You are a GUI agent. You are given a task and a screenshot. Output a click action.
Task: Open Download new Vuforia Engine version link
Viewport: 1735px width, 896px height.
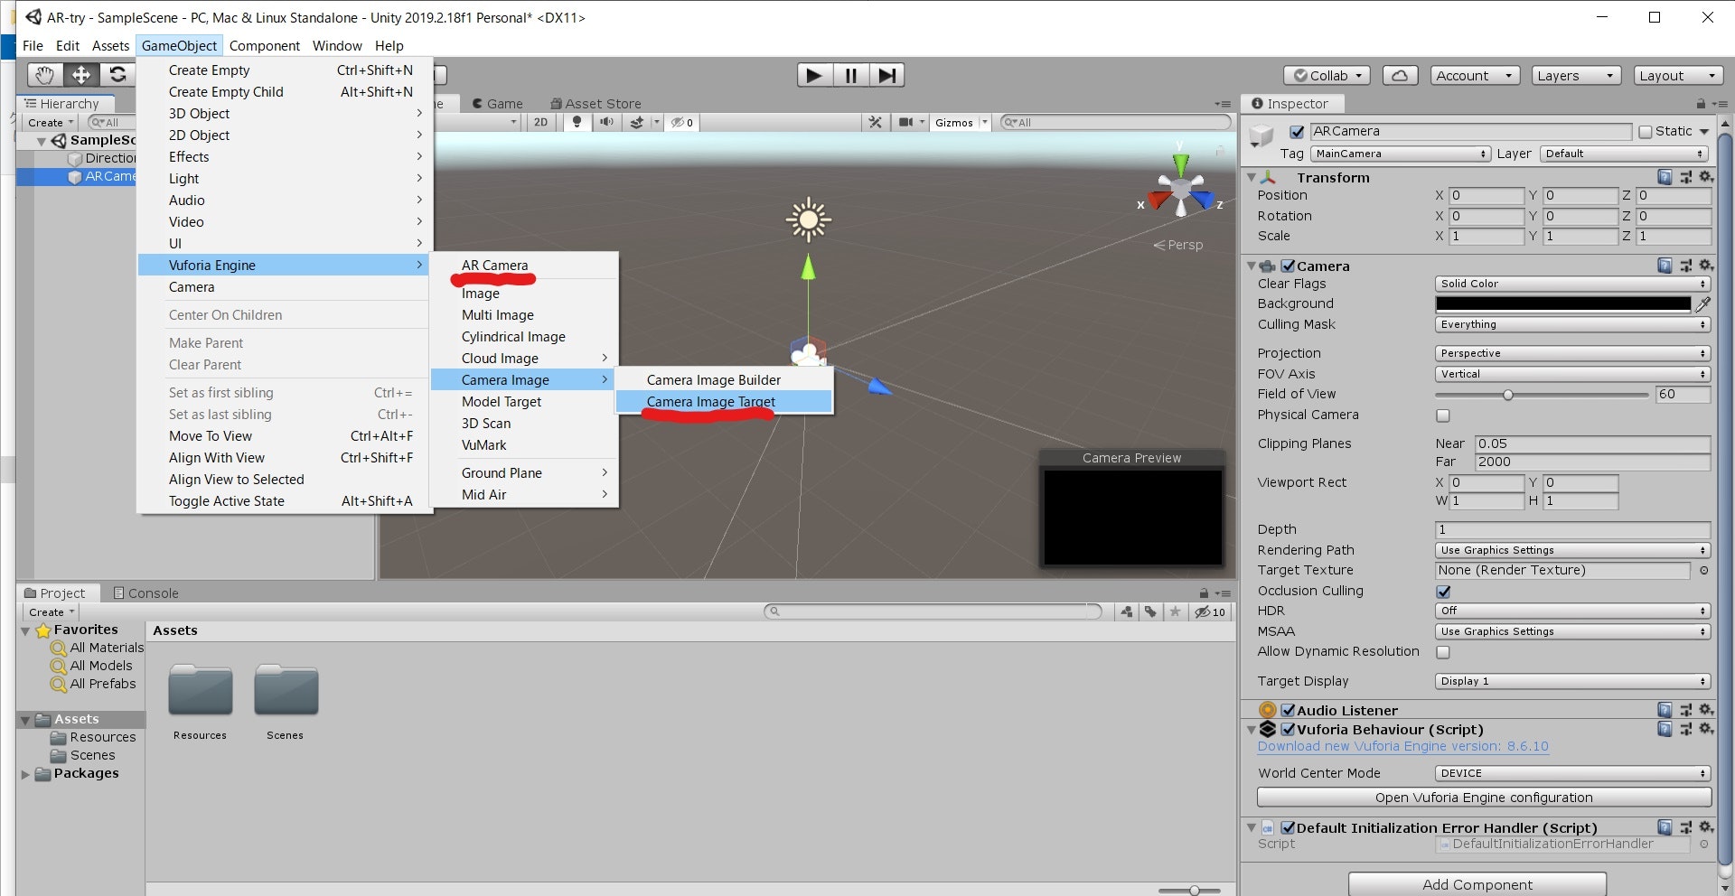(x=1402, y=746)
